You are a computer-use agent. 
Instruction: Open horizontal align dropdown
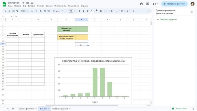(x=112, y=11)
